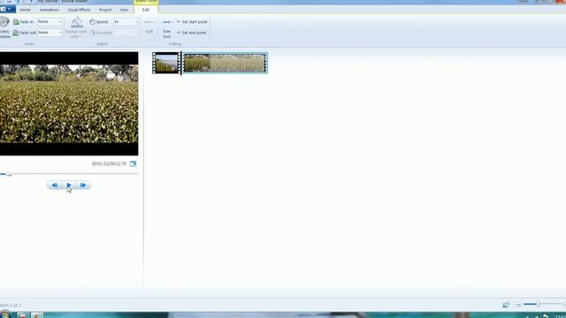Click Set start point
This screenshot has width=566, height=318.
(192, 22)
